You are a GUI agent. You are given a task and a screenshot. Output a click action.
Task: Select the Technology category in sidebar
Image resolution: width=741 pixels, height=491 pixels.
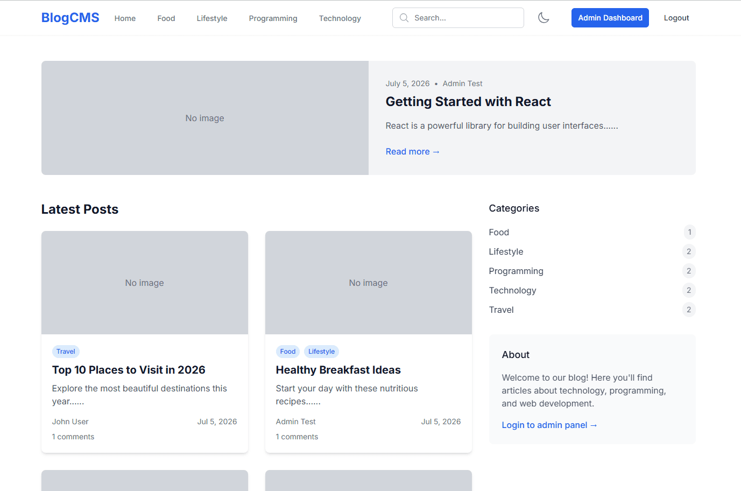(512, 290)
